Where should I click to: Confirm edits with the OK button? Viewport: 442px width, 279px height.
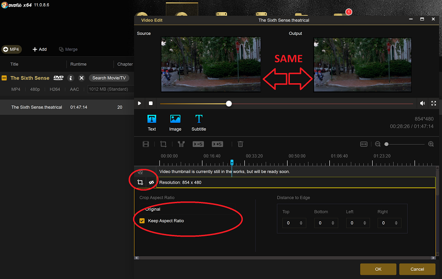(x=378, y=269)
